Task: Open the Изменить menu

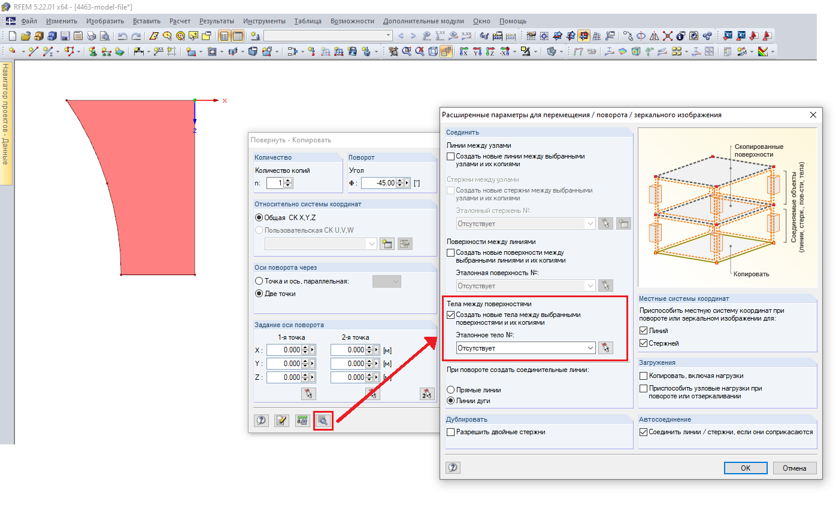Action: coord(61,21)
